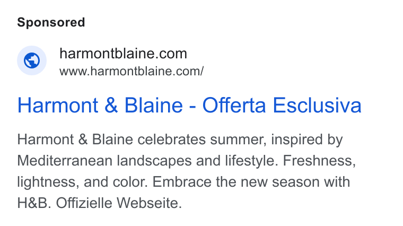Screen dimensions: 403x226
Task: Click the word 'lifestyle.' in the description
Action: point(252,161)
